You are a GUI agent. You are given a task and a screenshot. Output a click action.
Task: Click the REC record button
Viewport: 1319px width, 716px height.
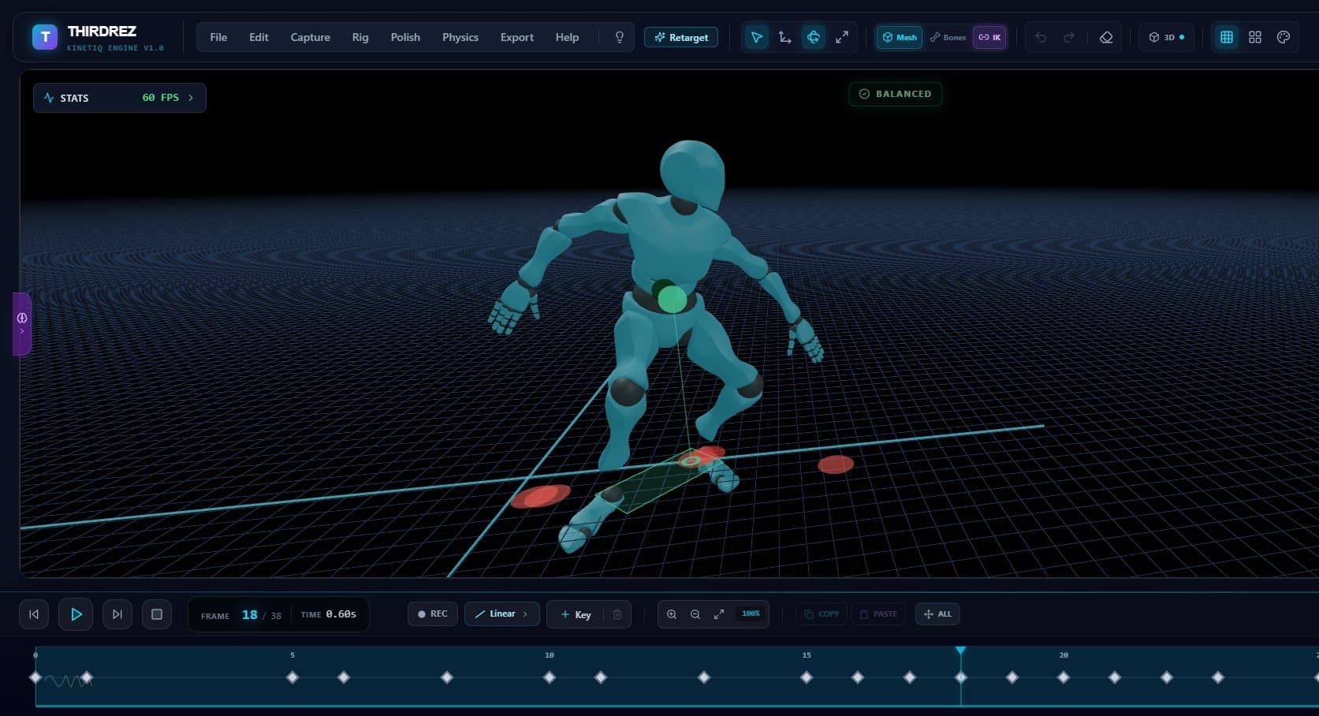click(432, 614)
